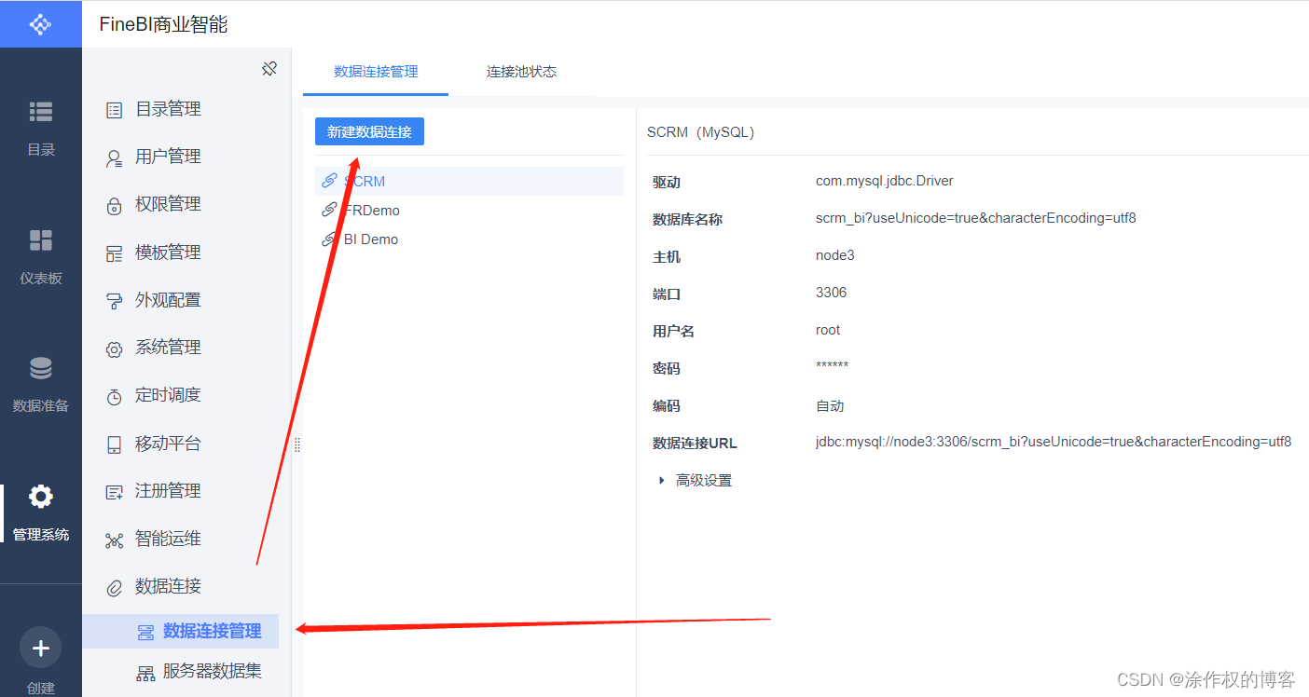Screen dimensions: 1309x697
Task: Select 数据连接管理 submenu label
Action: tap(213, 632)
